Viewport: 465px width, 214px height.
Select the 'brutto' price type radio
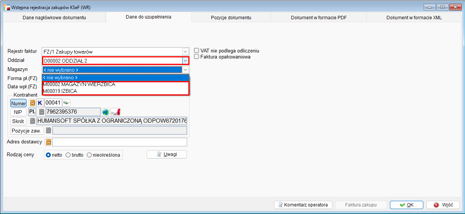point(68,155)
